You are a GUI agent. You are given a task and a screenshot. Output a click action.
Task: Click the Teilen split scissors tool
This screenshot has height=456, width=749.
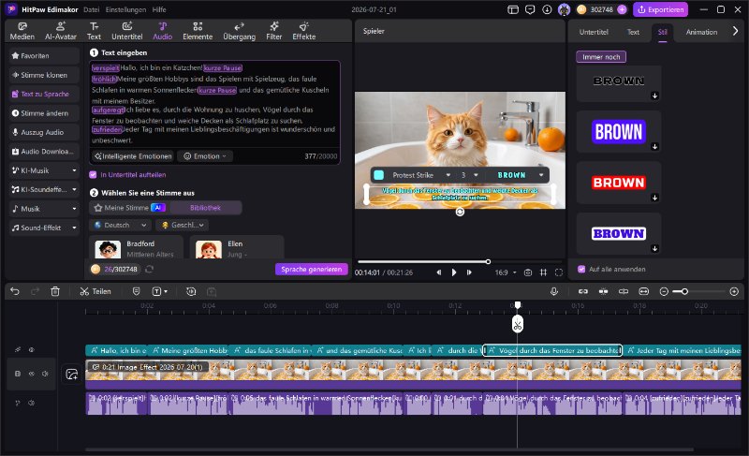(x=95, y=291)
